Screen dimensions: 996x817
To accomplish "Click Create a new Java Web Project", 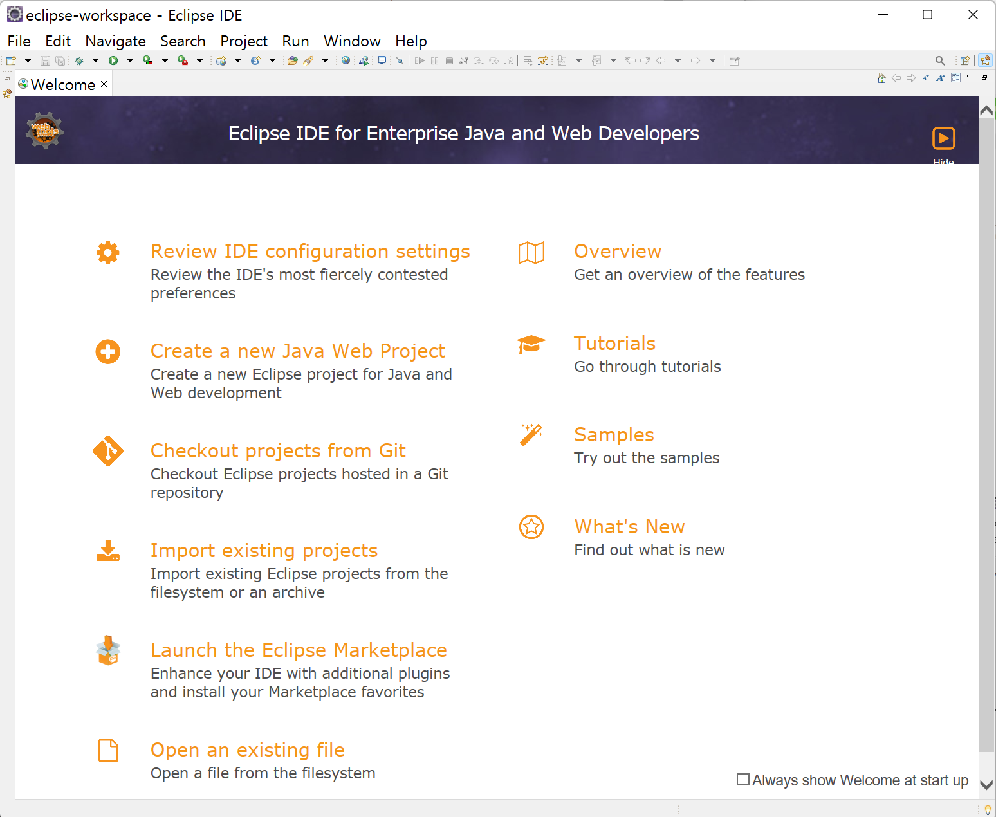I will point(298,351).
